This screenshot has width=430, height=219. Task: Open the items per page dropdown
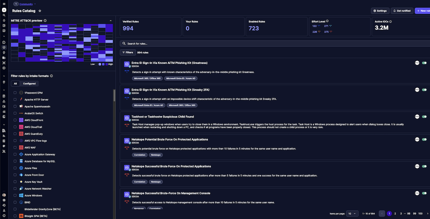(x=352, y=214)
